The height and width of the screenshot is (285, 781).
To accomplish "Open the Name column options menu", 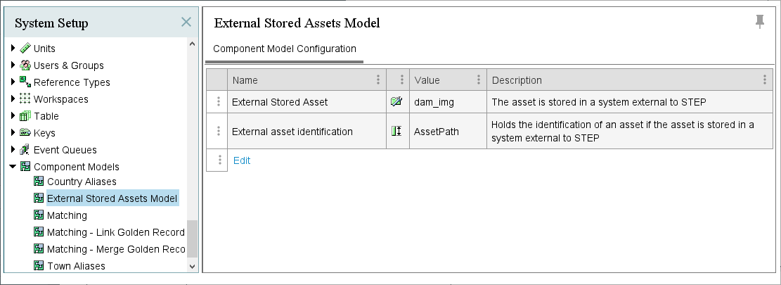I will (x=378, y=80).
